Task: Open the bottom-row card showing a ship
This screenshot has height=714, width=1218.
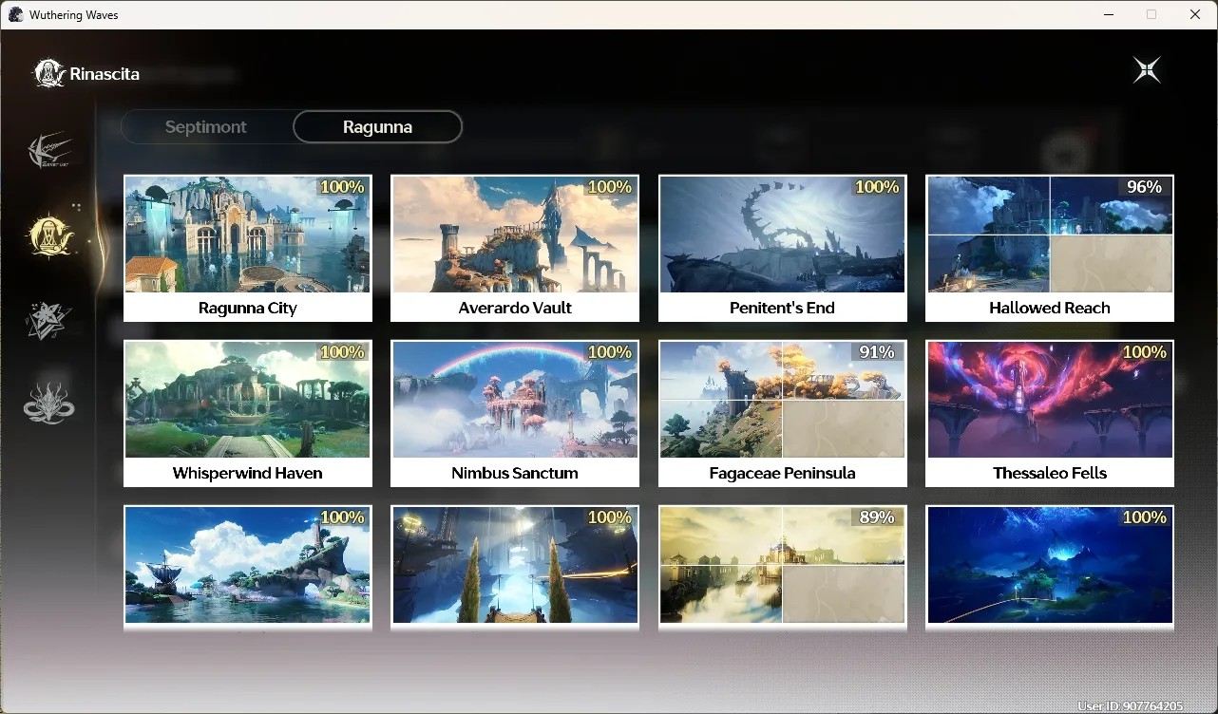Action: [248, 567]
